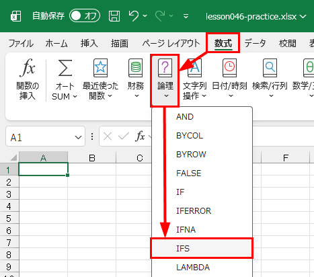Open the 数学/三角 function library icon
This screenshot has width=314, height=277.
coord(309,68)
